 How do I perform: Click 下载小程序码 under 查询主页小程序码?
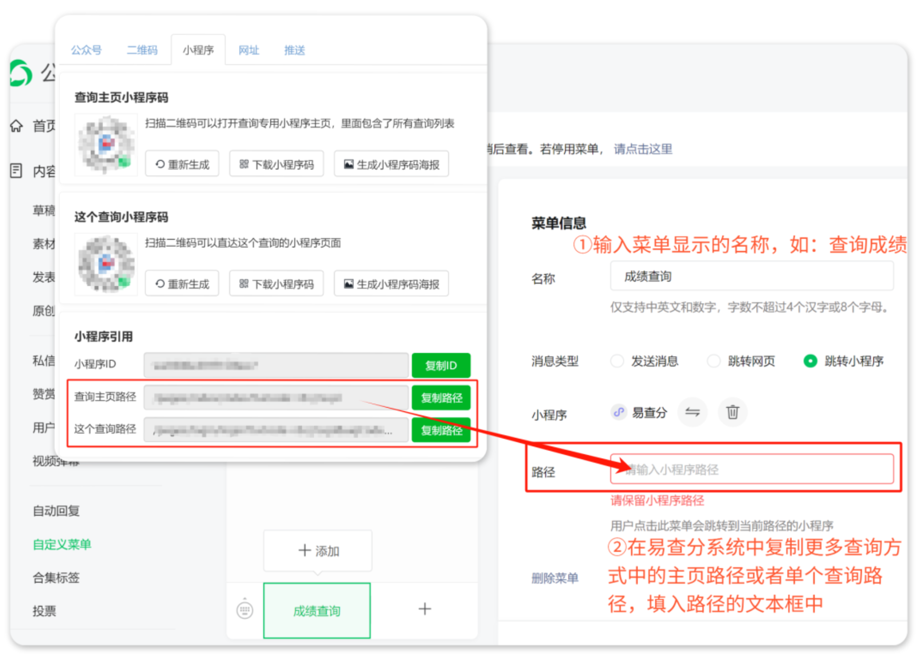click(276, 164)
